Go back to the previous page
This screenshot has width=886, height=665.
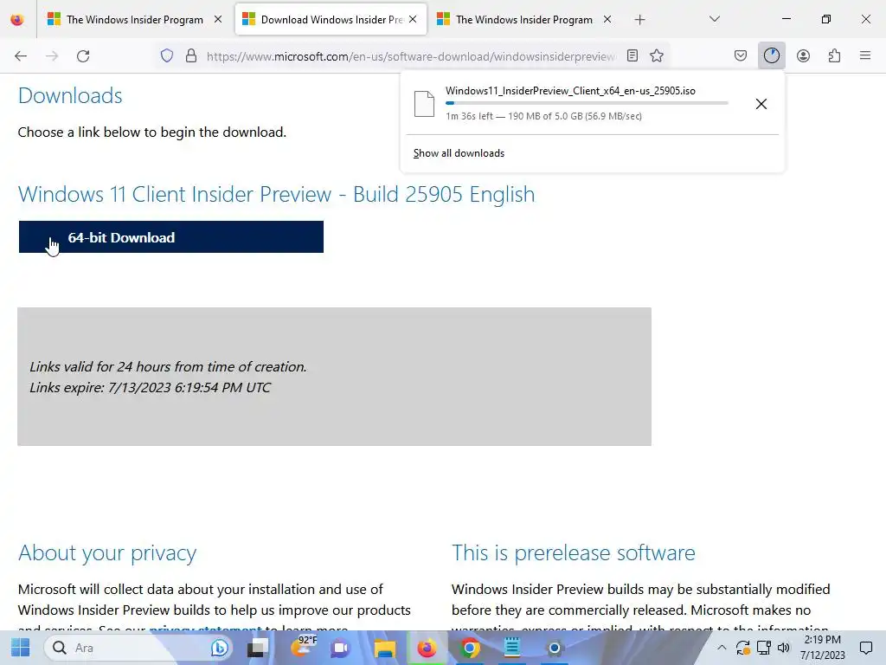[x=21, y=56]
